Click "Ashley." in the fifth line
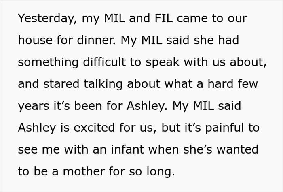The width and height of the screenshot is (283, 192). 147,106
